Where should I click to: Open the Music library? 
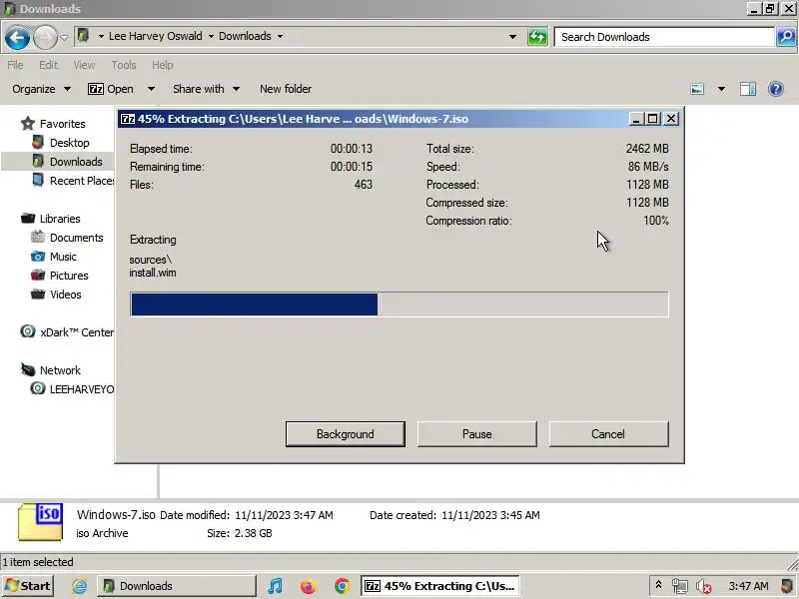tap(54, 257)
